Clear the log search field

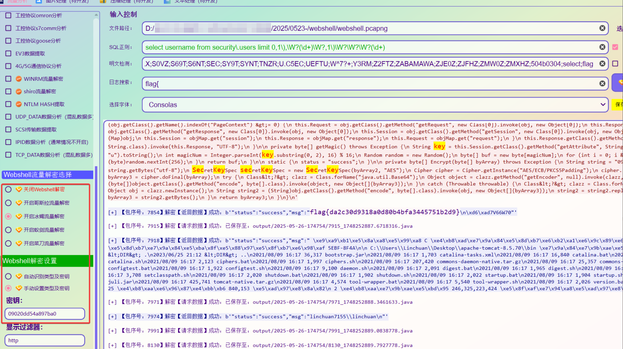point(602,84)
